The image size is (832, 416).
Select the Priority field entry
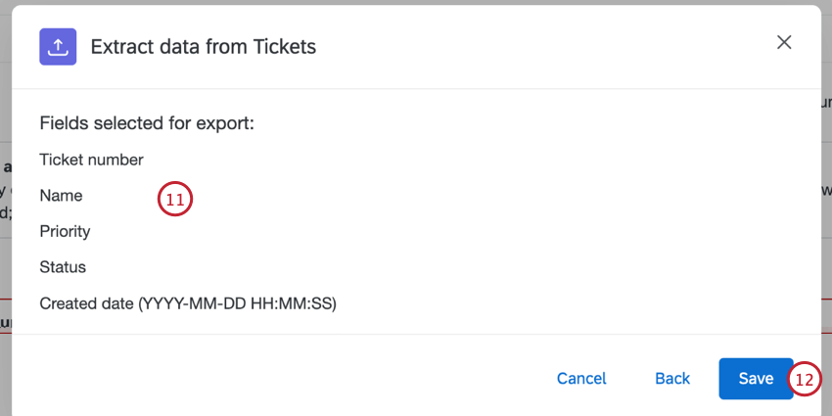pos(65,231)
